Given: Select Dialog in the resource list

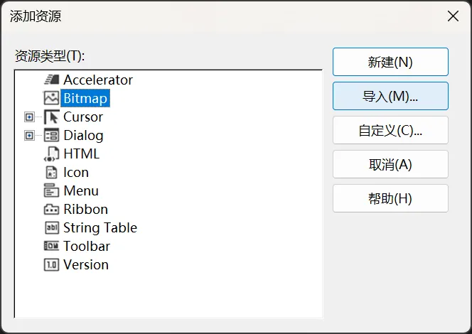Looking at the screenshot, I should point(83,136).
